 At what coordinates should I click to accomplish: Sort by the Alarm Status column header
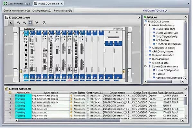[x=78, y=92]
